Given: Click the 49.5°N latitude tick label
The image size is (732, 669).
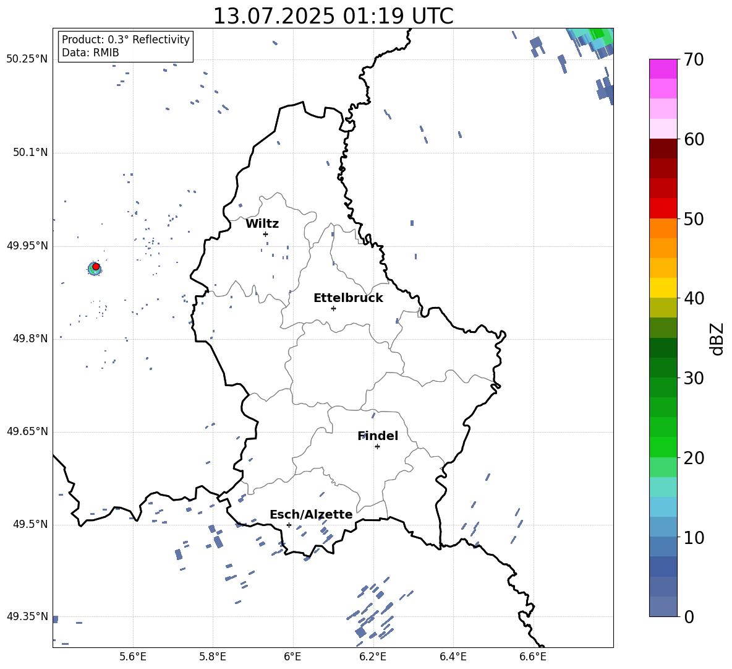Looking at the screenshot, I should pos(30,524).
